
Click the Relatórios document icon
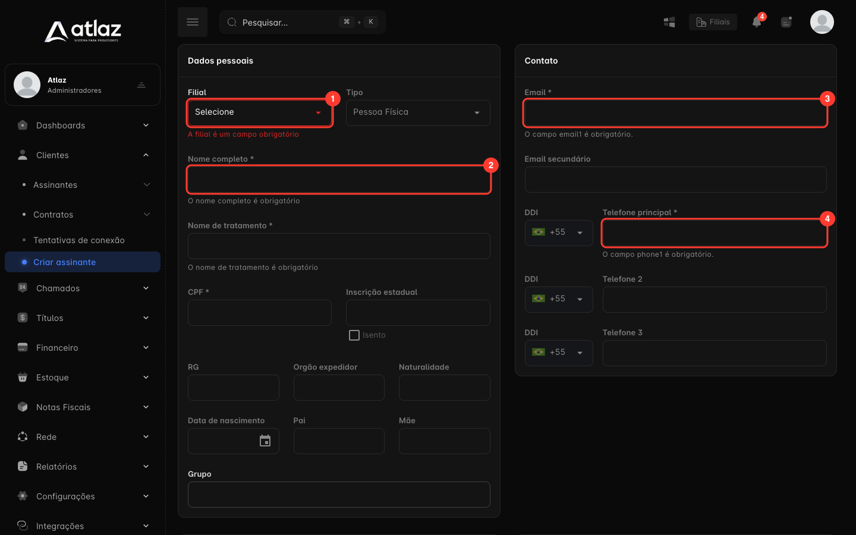tap(23, 466)
